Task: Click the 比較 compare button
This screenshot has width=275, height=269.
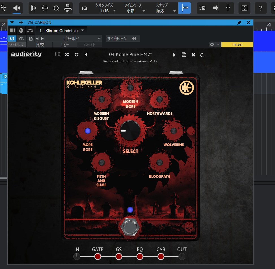Action: 40,45
